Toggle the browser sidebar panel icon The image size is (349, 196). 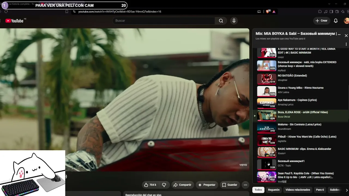tap(331, 11)
